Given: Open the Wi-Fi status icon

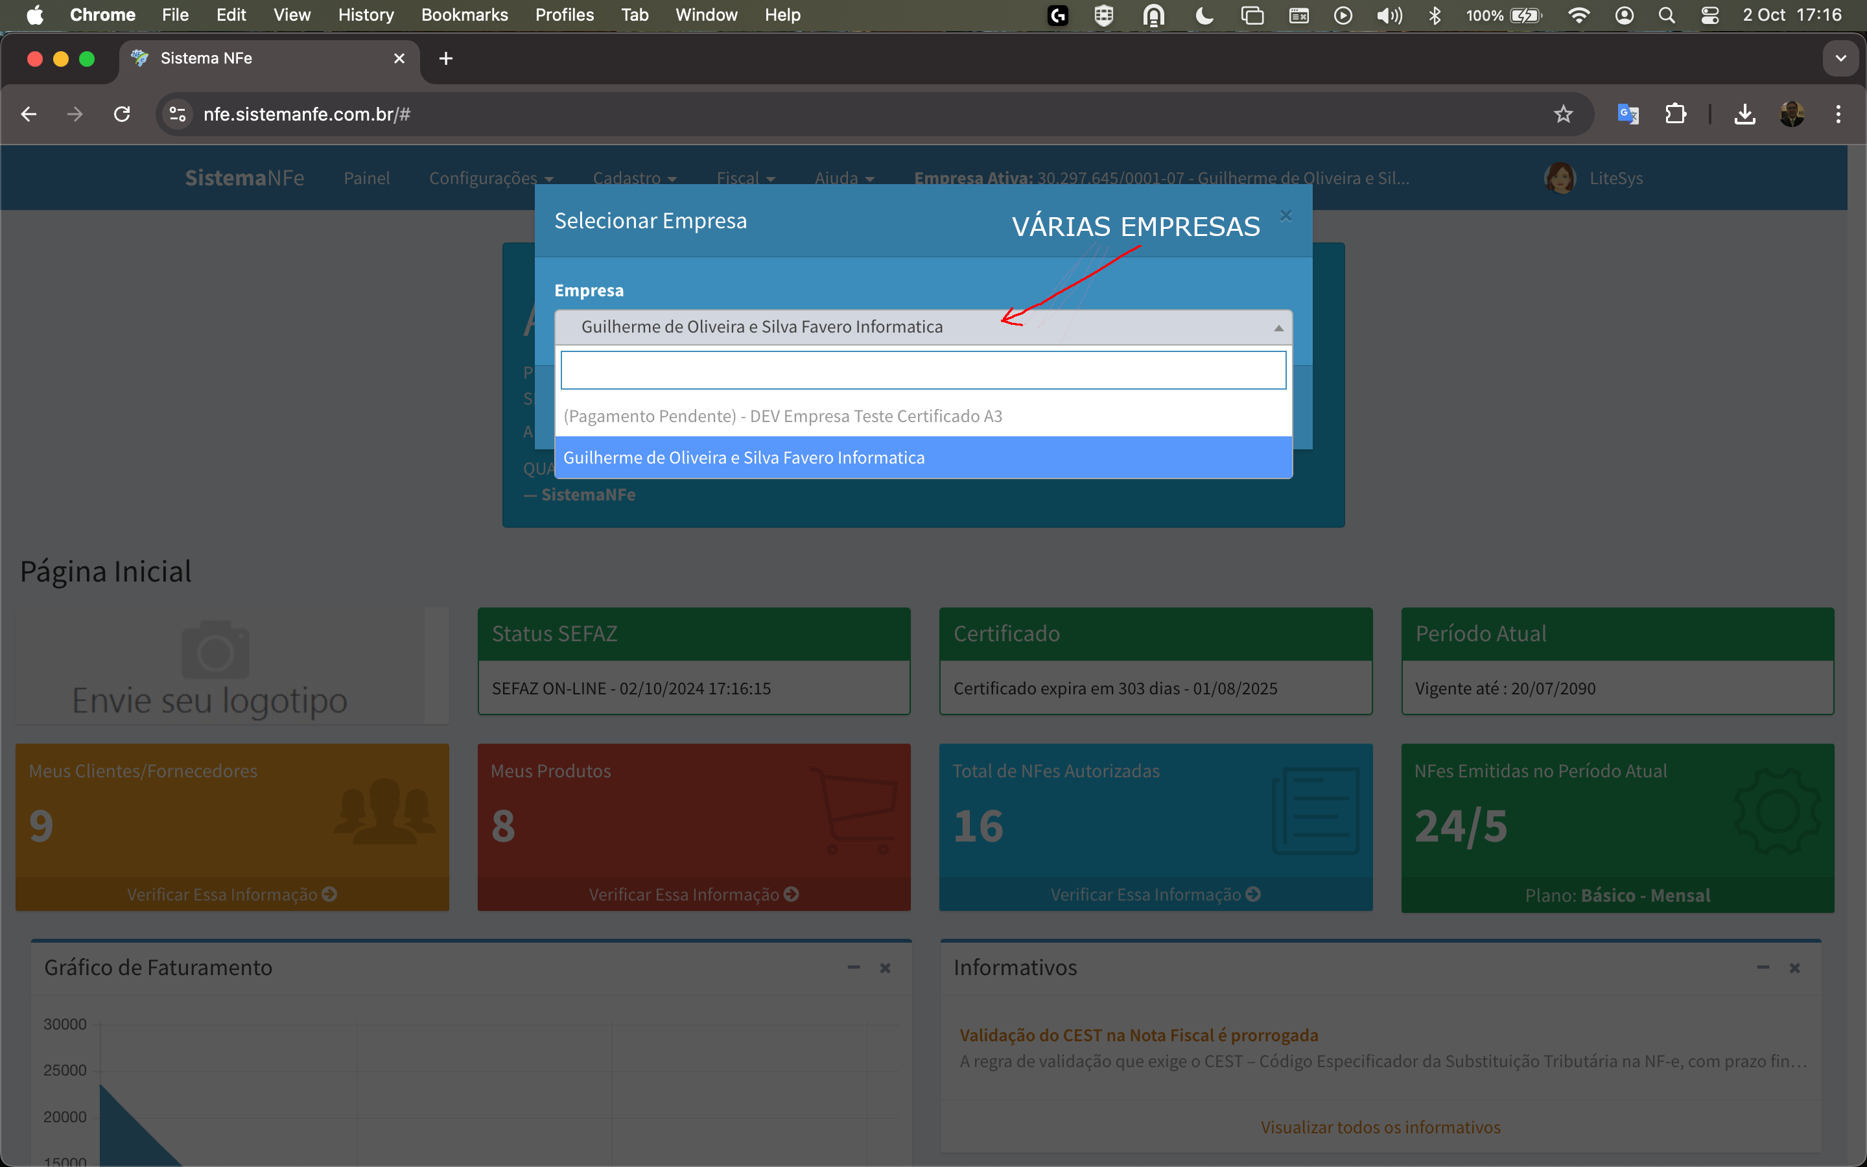Looking at the screenshot, I should [x=1579, y=16].
